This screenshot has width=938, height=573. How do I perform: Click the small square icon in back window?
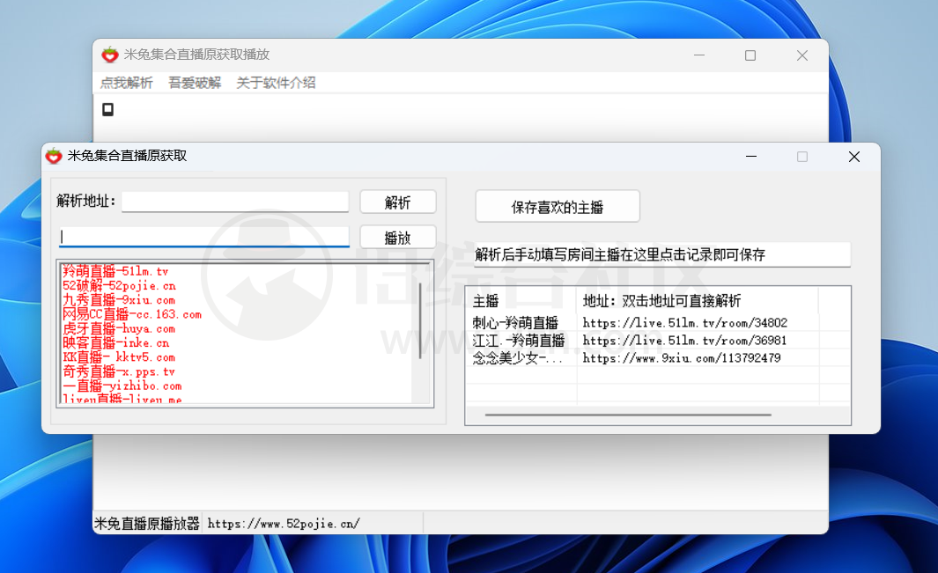[107, 109]
